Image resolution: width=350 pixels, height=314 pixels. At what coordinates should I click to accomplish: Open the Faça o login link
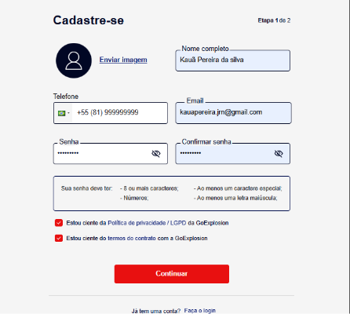point(200,311)
